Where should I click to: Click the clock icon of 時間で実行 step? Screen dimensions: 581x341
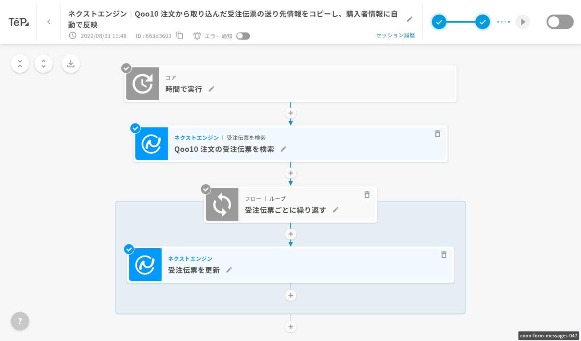tap(142, 84)
